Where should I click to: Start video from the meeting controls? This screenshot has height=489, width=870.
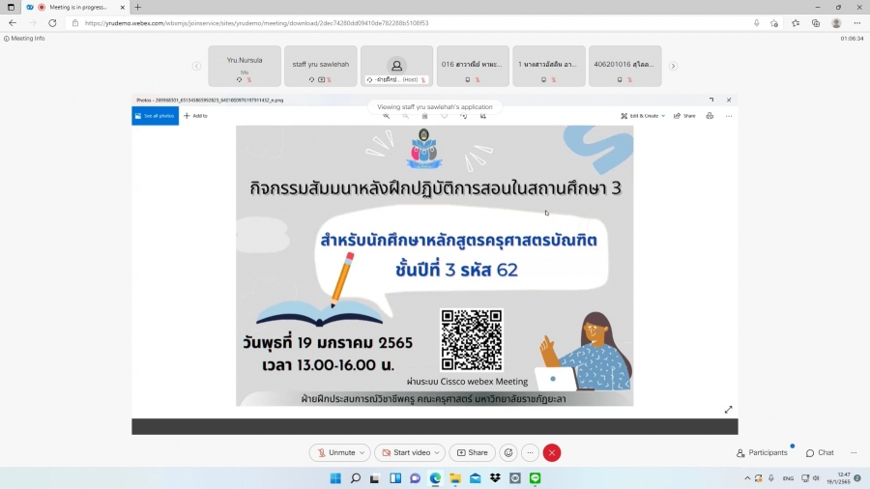(405, 452)
